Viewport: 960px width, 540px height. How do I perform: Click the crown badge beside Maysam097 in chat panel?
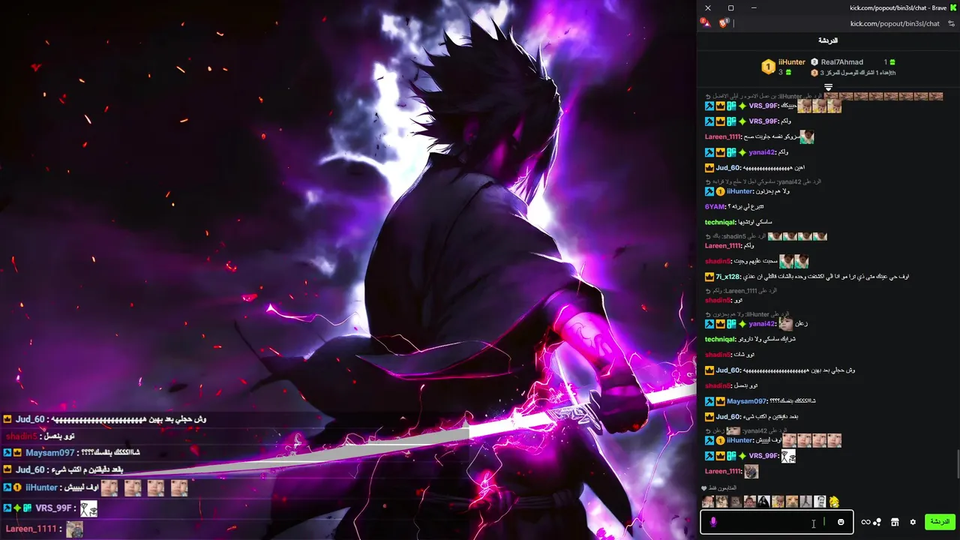[720, 401]
